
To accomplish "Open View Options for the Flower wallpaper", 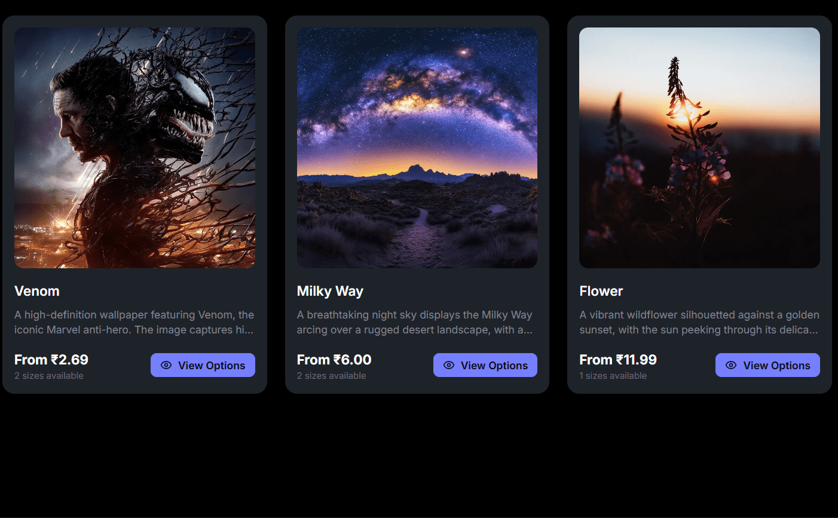I will tap(767, 365).
